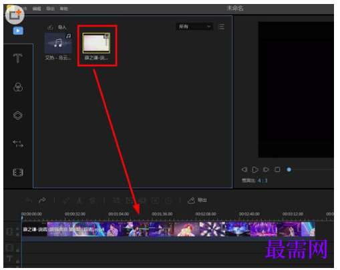The image size is (340, 270).
Task: Expand the 所有 media filter dropdown
Action: coord(194,27)
